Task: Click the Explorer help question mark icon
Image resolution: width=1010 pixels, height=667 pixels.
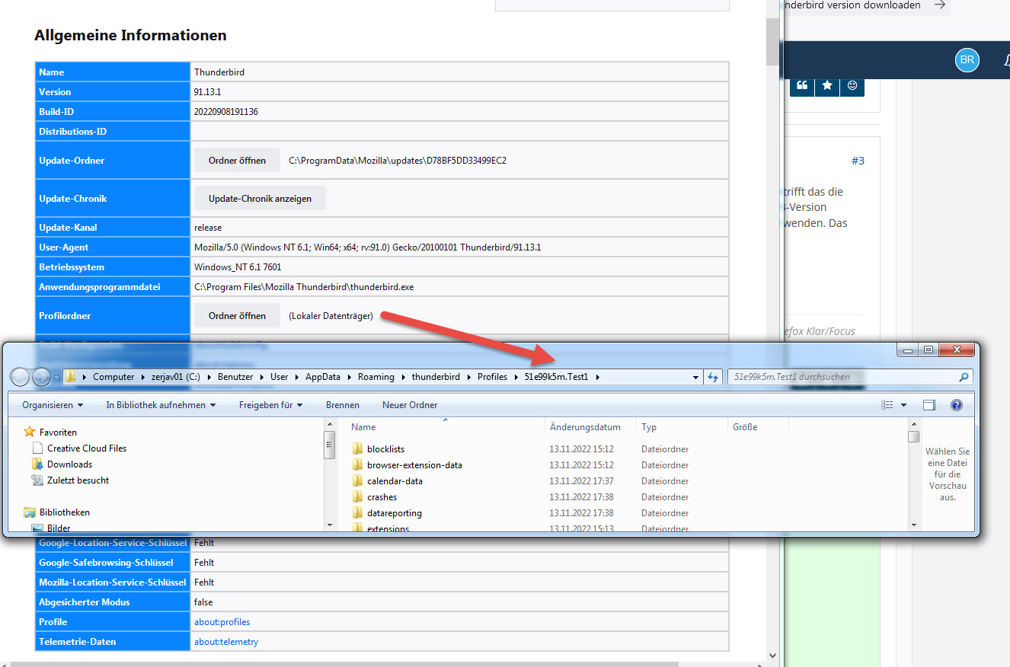Action: pos(957,405)
